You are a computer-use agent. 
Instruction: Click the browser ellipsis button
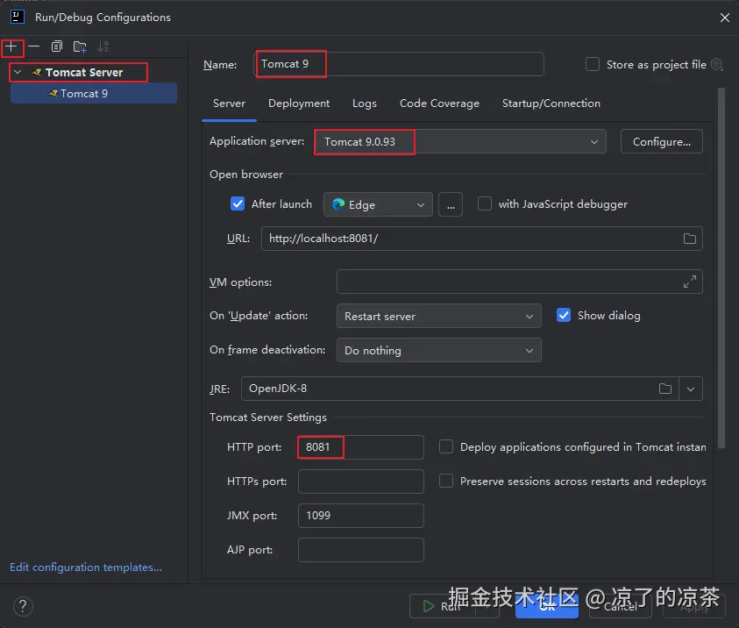(x=451, y=204)
